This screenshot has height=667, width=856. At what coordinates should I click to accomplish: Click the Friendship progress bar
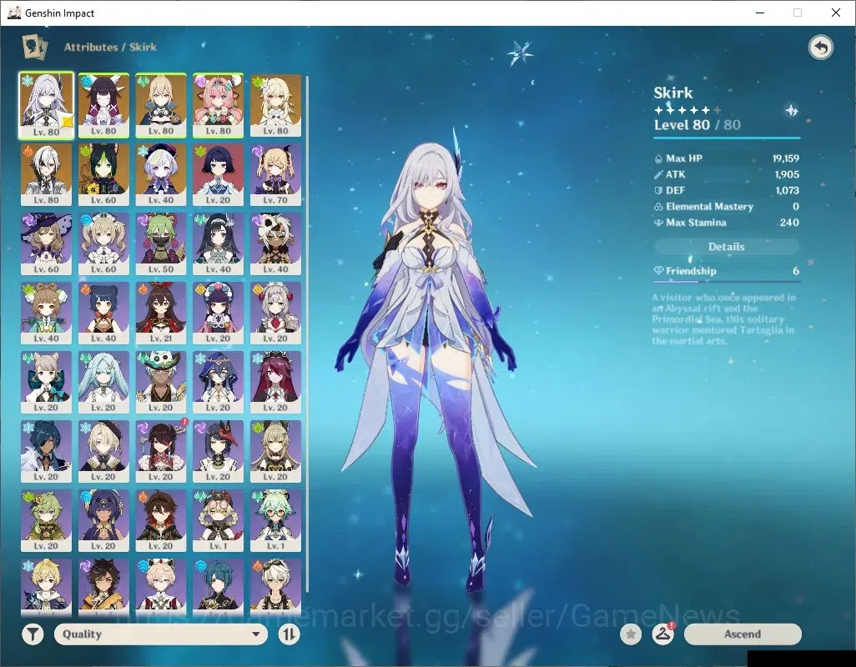(x=727, y=282)
